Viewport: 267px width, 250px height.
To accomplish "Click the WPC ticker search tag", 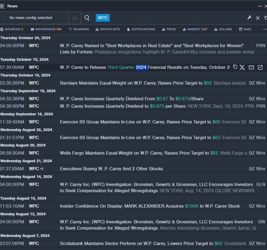I will 103,18.
